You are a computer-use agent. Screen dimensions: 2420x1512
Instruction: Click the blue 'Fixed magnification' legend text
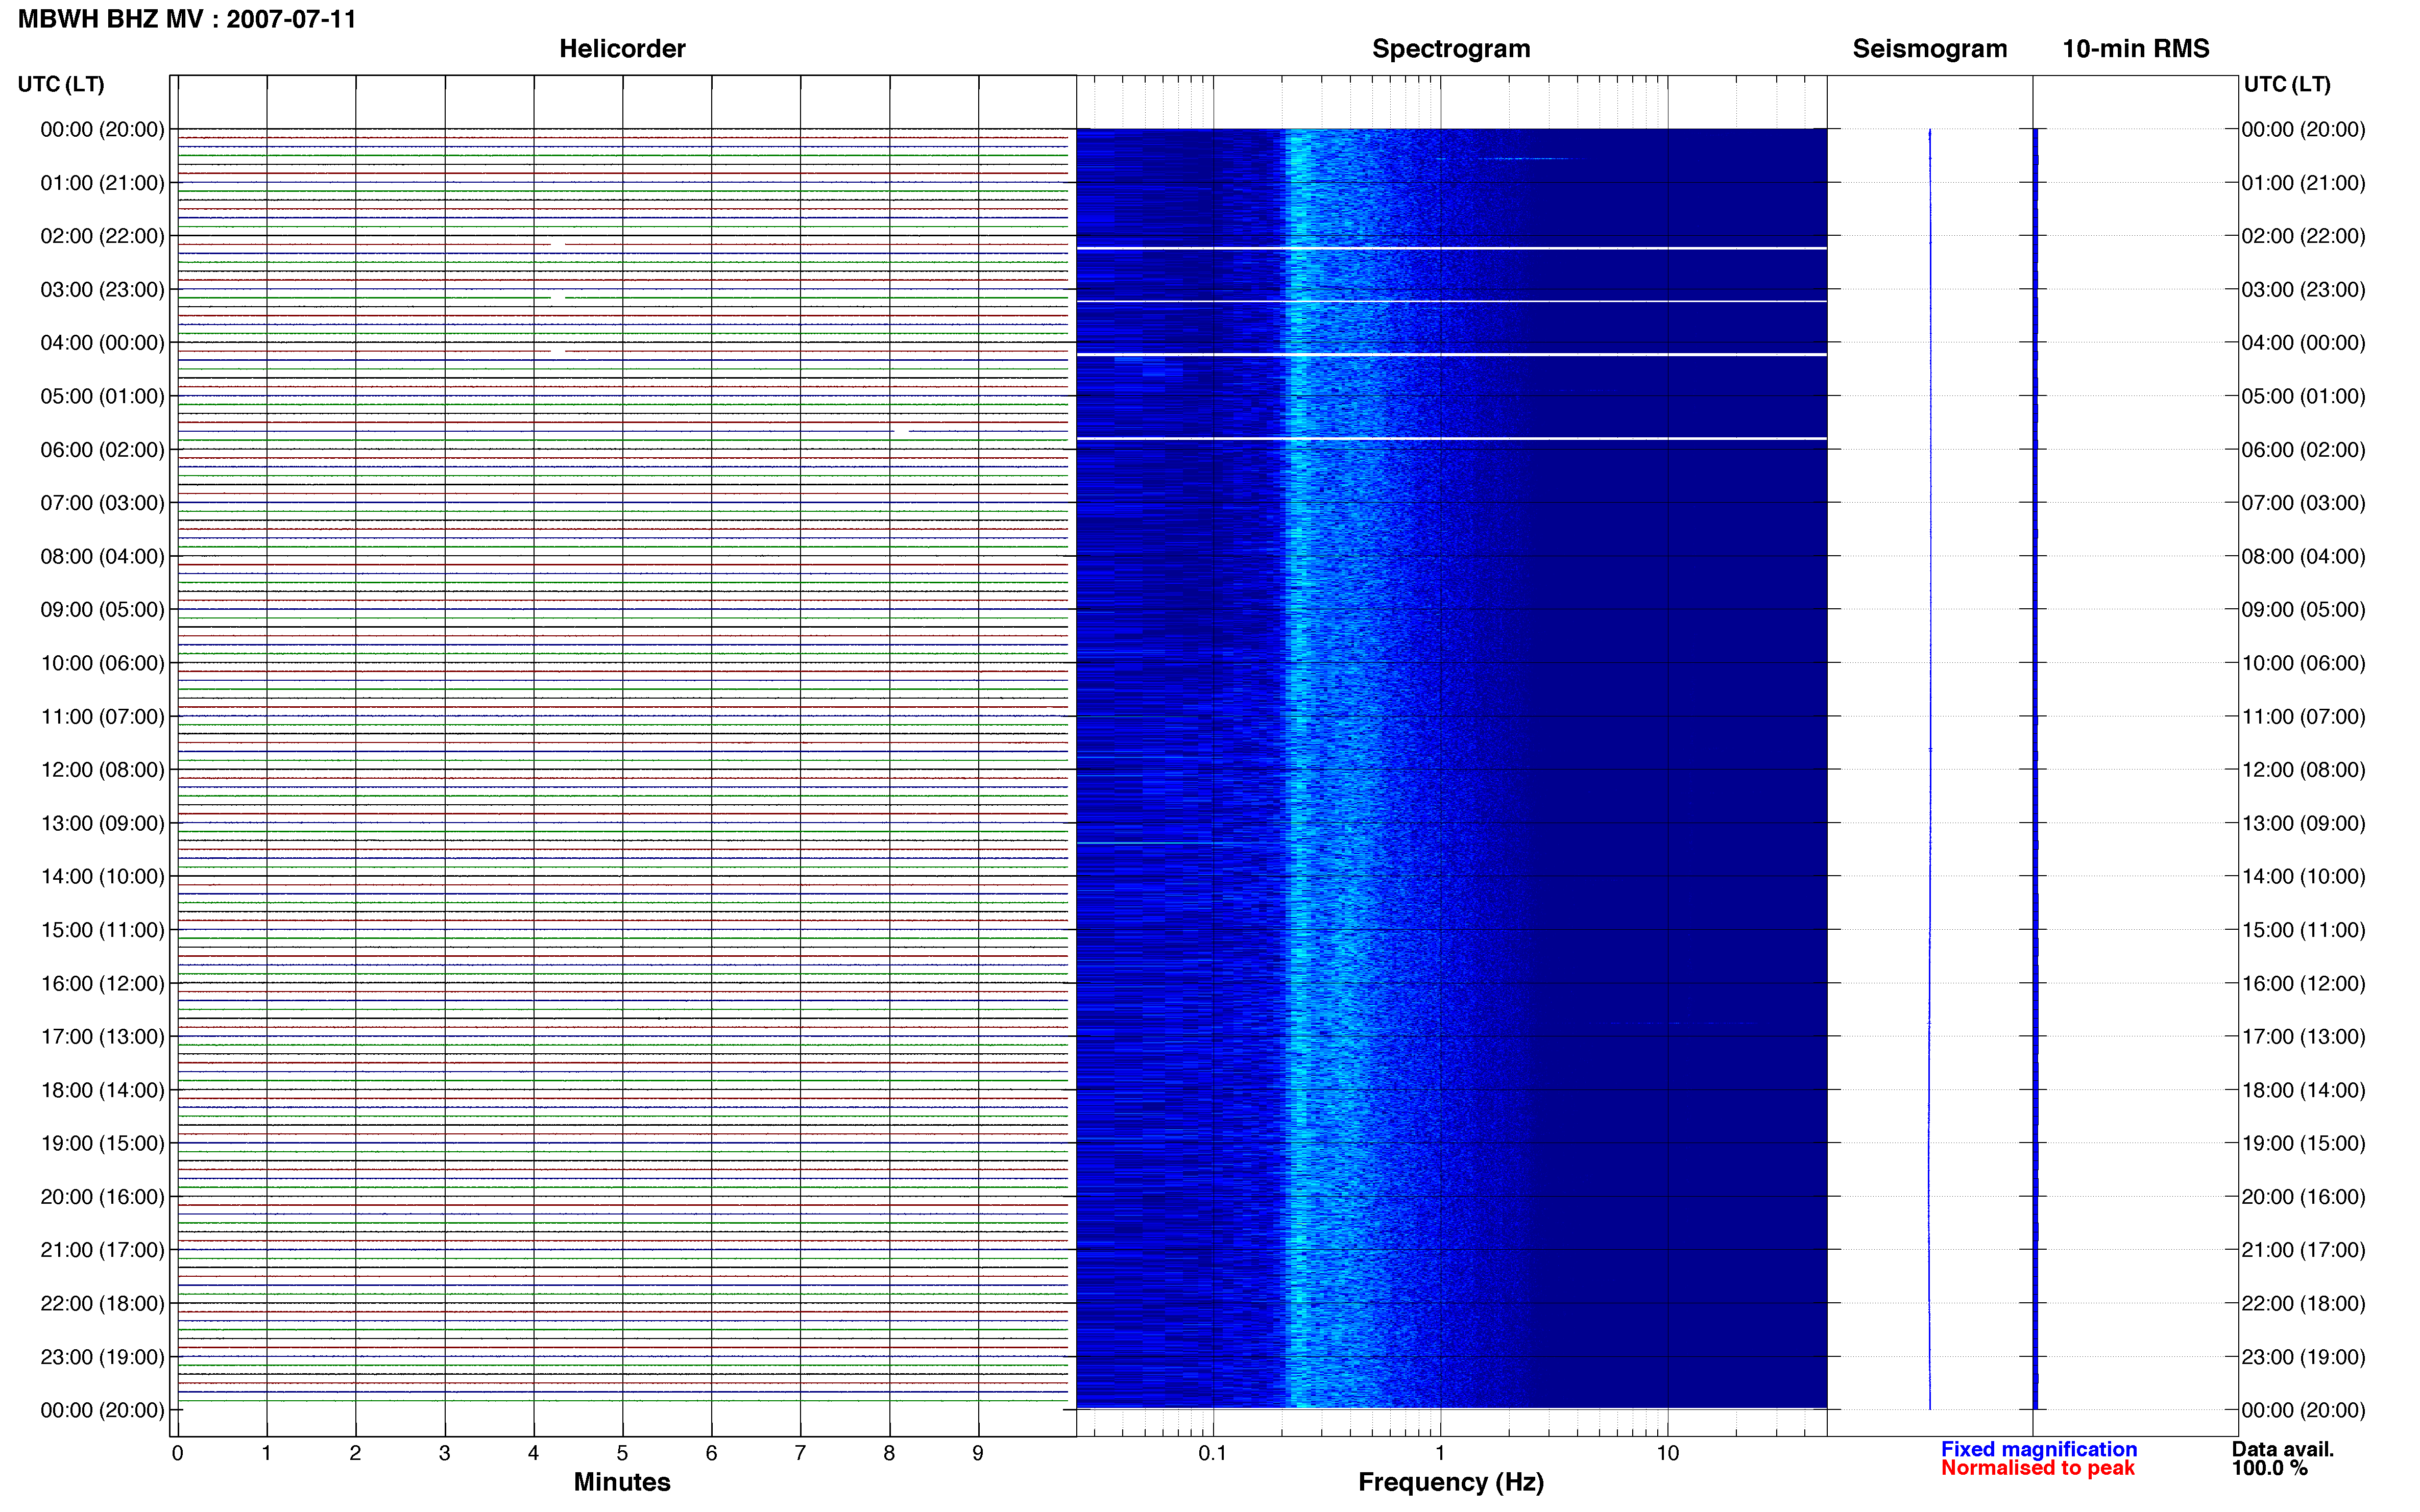[2039, 1449]
